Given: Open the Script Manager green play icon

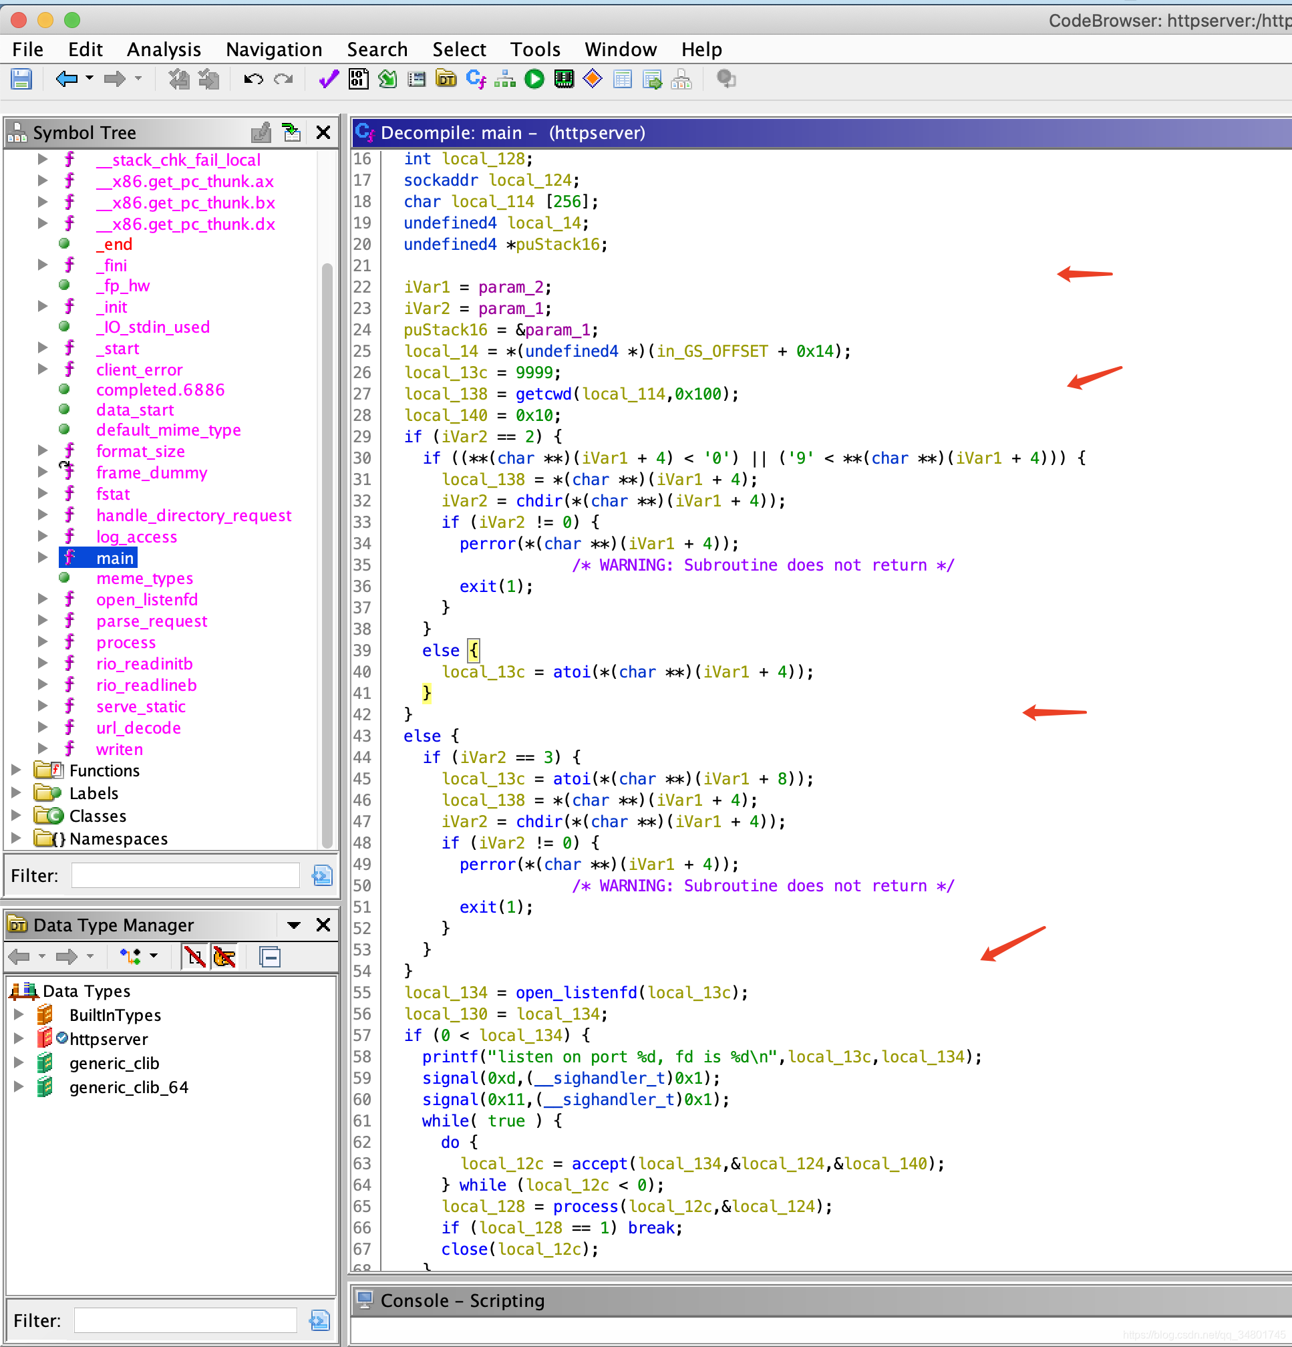Looking at the screenshot, I should pyautogui.click(x=534, y=80).
